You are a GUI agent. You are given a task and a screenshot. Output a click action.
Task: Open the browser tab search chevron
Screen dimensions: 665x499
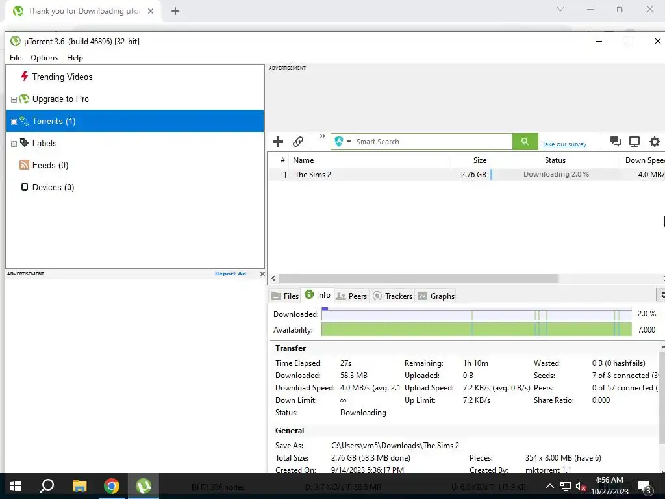point(560,9)
